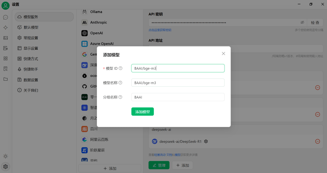Focus the 分组名称 input field

point(178,97)
